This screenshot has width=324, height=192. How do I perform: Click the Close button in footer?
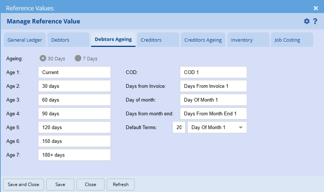pos(90,184)
